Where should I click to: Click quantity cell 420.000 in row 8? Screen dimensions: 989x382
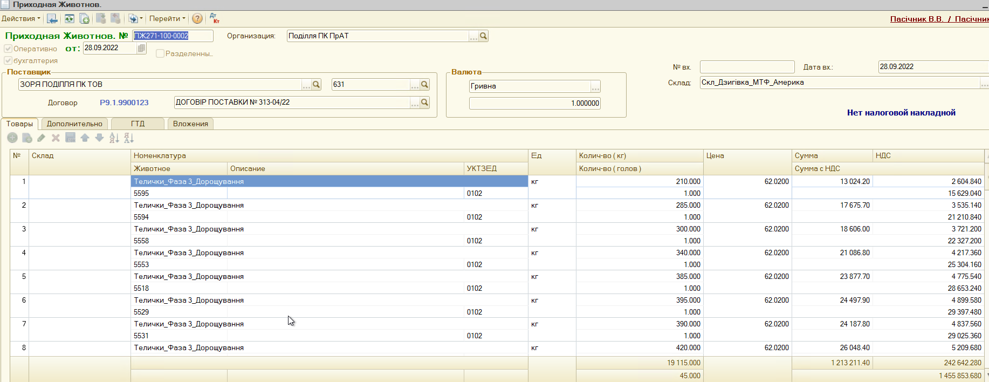640,347
